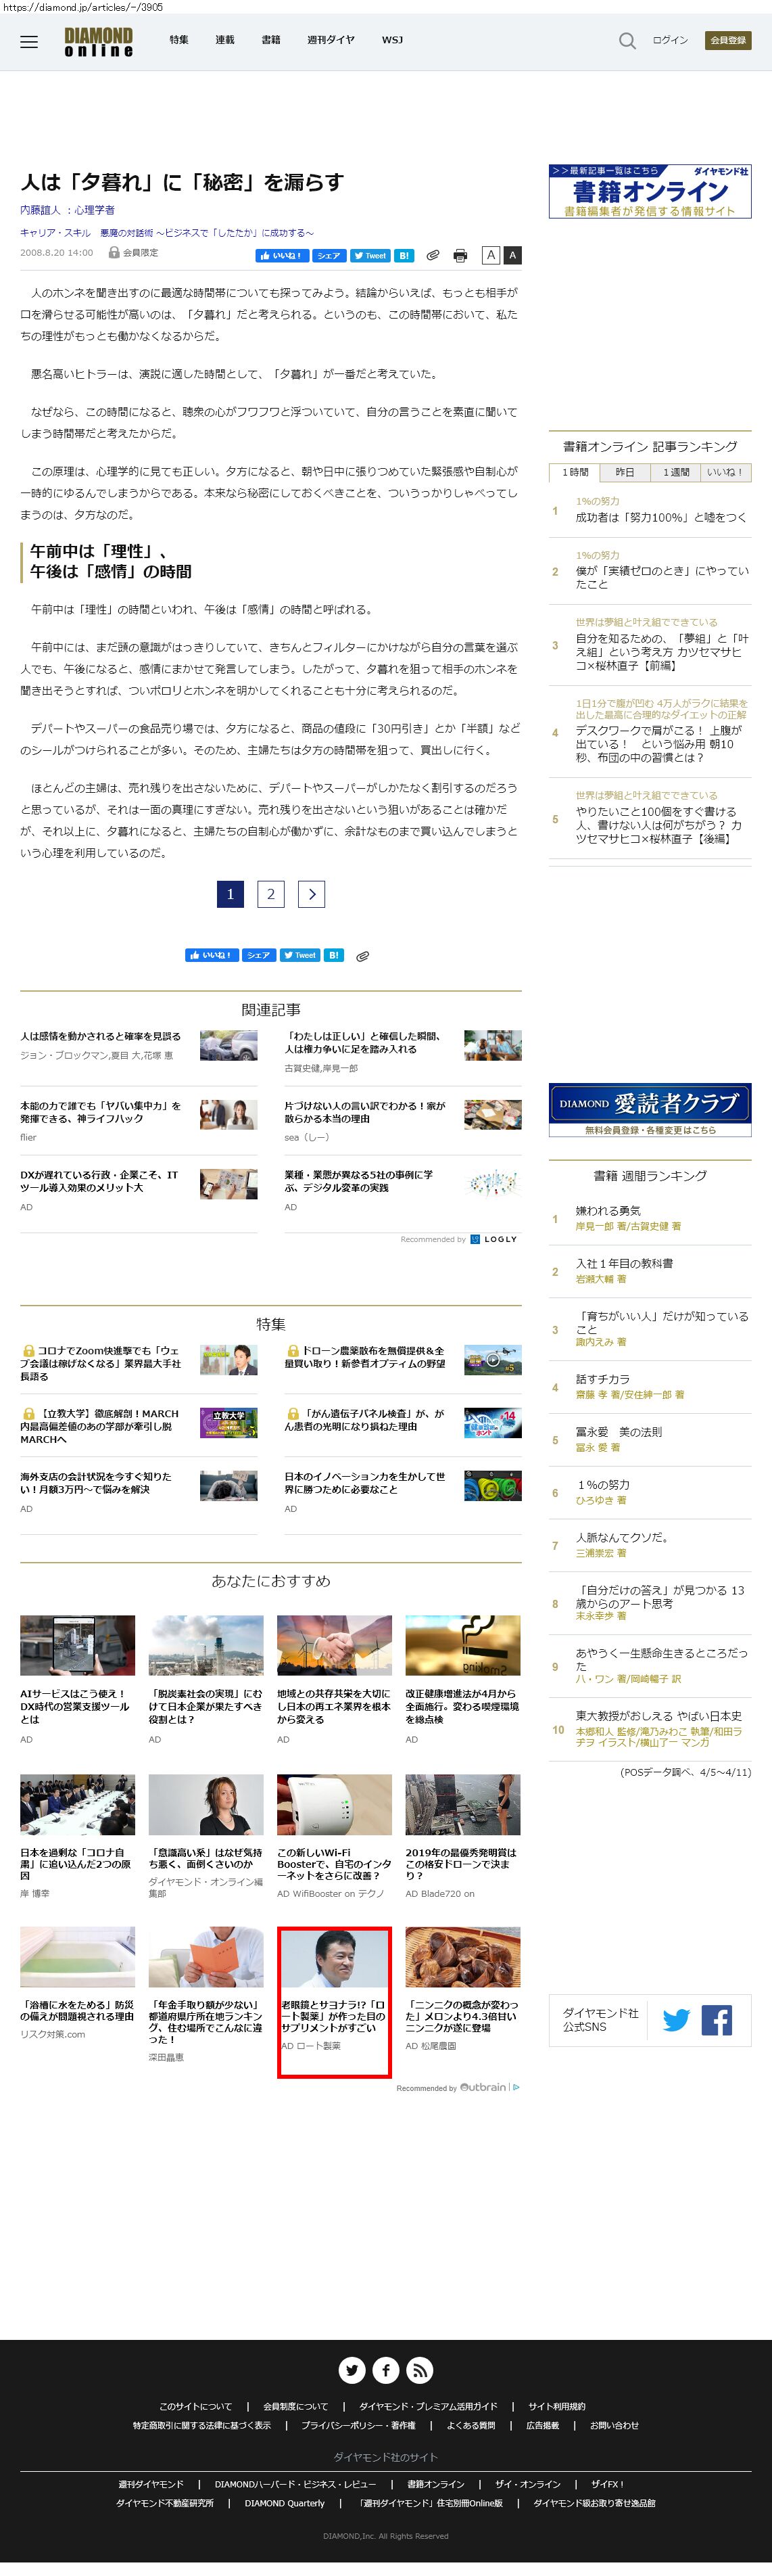Click the ログイン link

pyautogui.click(x=669, y=41)
